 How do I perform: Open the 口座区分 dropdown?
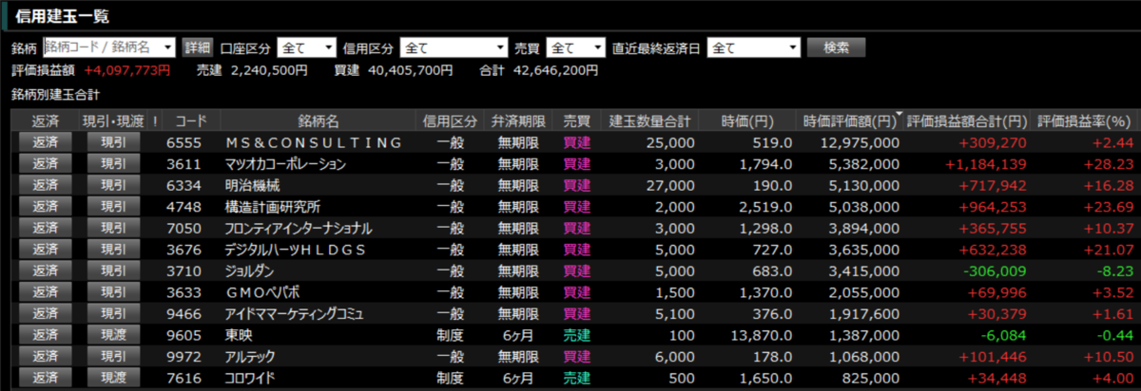(x=307, y=47)
